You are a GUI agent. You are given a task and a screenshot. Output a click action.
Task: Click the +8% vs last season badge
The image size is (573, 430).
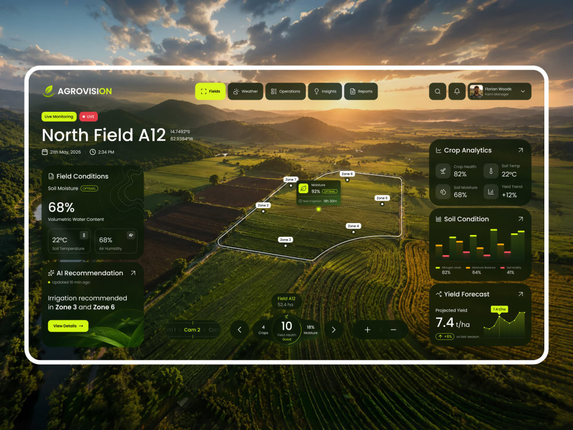[x=445, y=337]
